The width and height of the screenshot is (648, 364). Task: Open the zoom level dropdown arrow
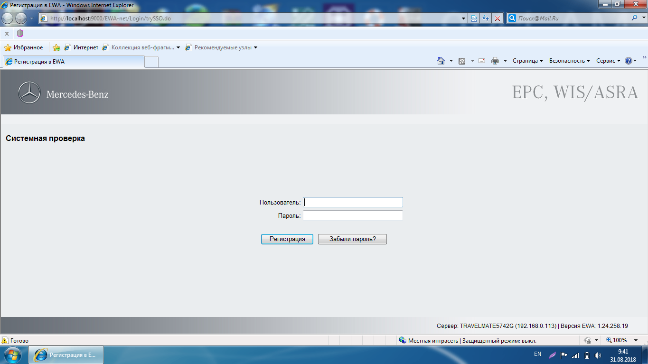(637, 340)
